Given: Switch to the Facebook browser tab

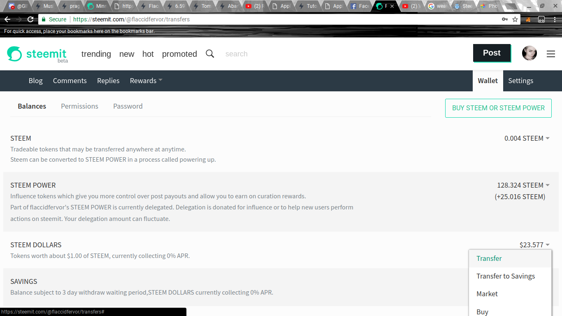Looking at the screenshot, I should tap(360, 6).
